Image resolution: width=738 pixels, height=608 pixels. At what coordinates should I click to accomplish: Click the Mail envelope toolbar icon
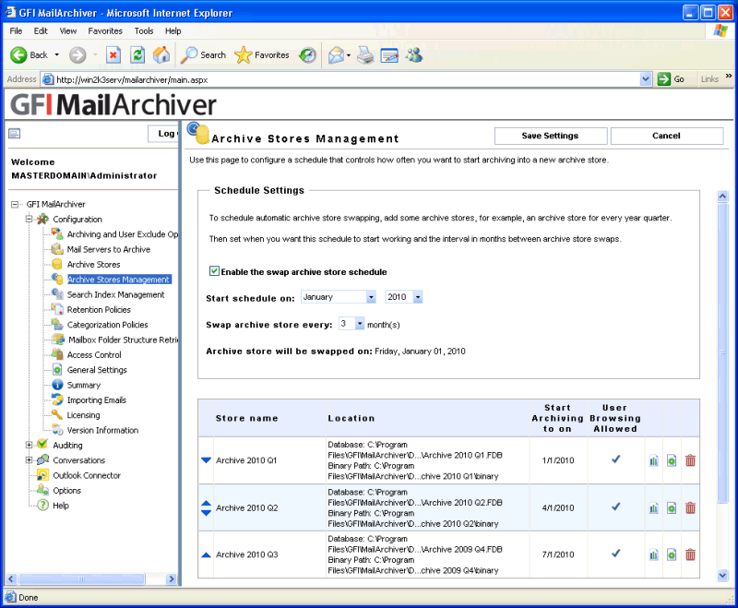tap(336, 55)
